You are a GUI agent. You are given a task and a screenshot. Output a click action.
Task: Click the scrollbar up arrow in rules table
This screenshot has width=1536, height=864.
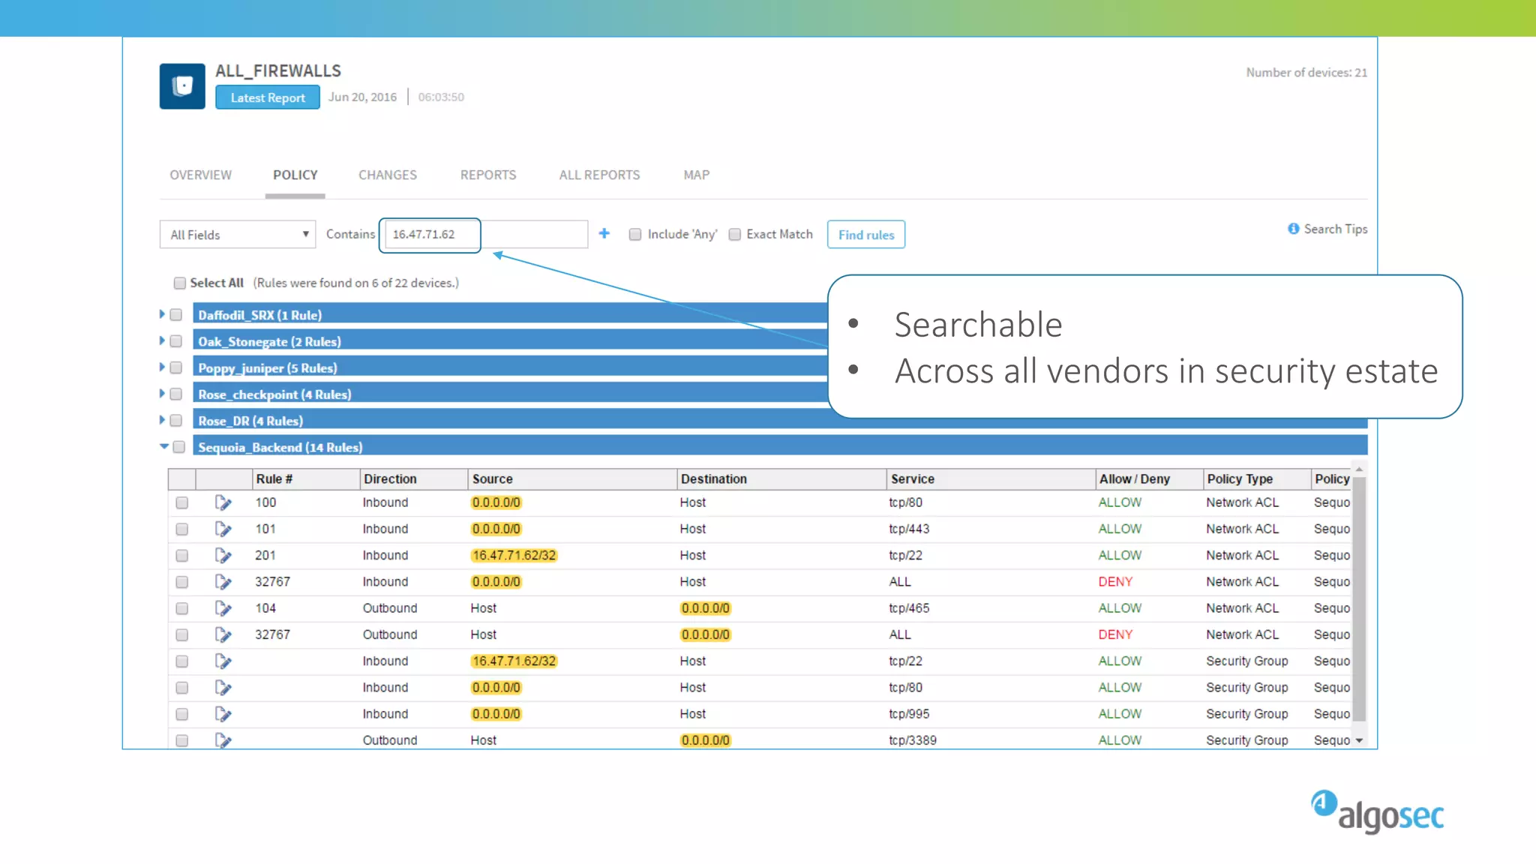pos(1359,469)
